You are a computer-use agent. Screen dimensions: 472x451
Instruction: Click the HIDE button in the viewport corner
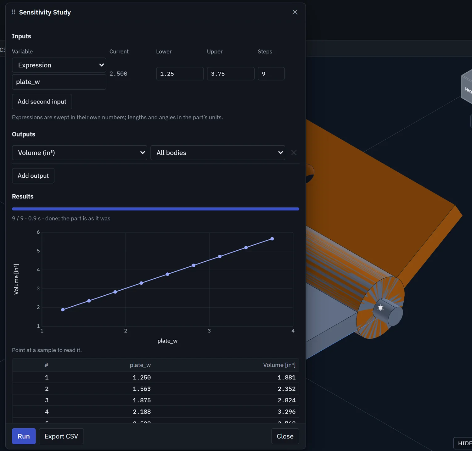pos(463,443)
